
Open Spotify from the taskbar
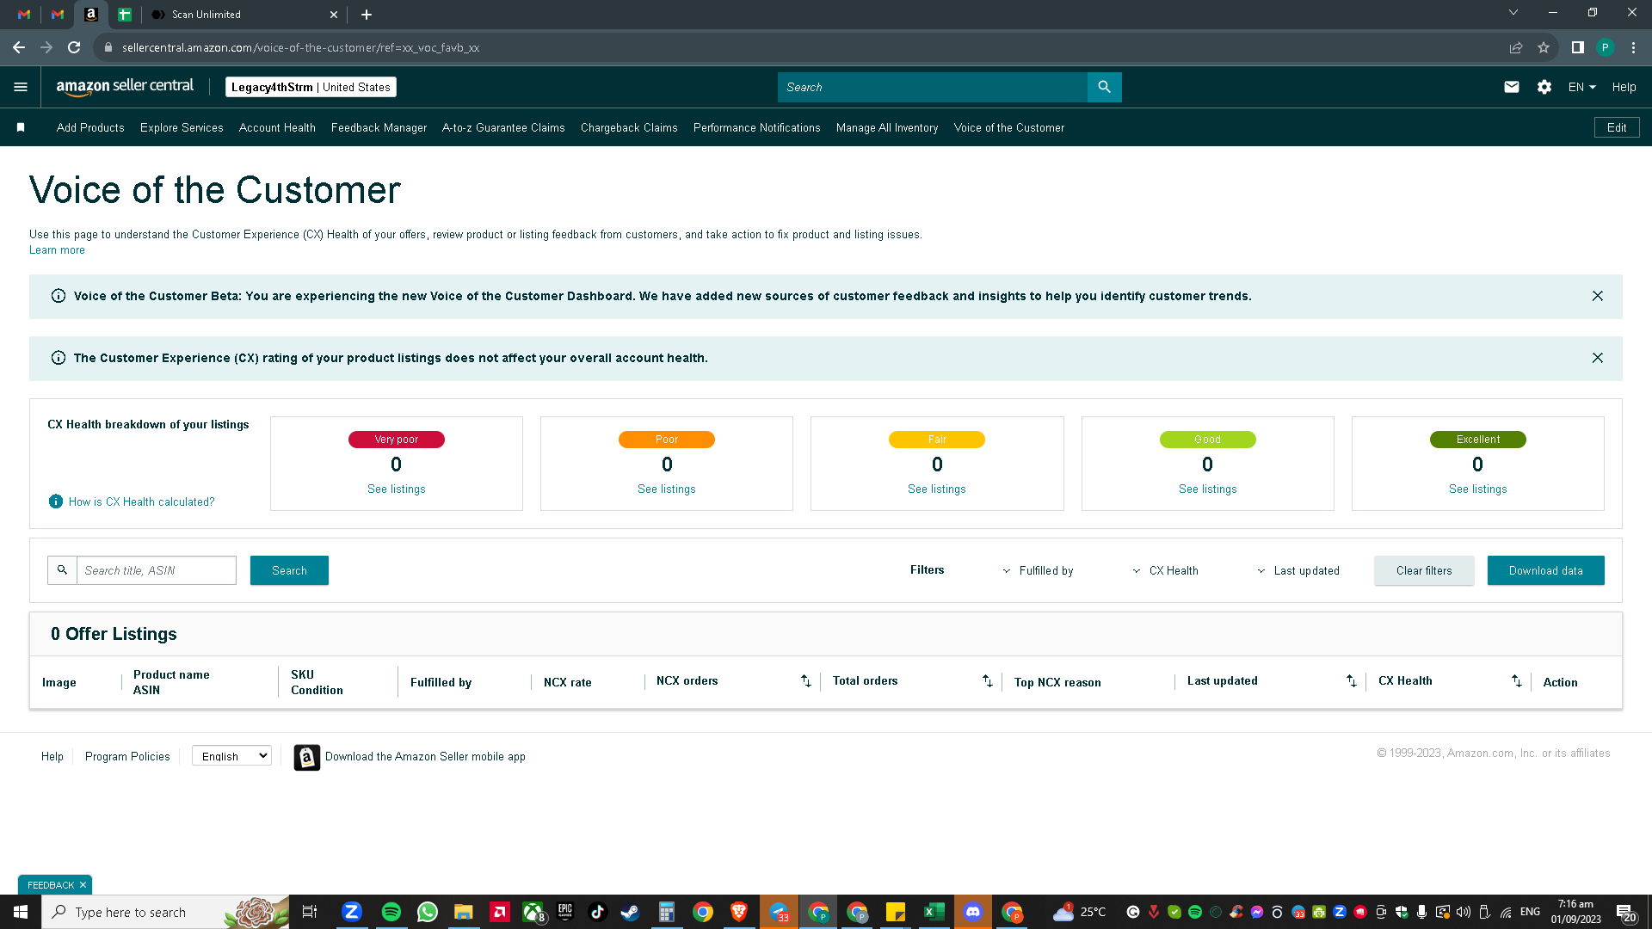(x=391, y=912)
